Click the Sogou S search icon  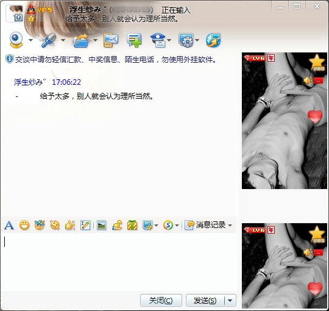[x=168, y=226]
